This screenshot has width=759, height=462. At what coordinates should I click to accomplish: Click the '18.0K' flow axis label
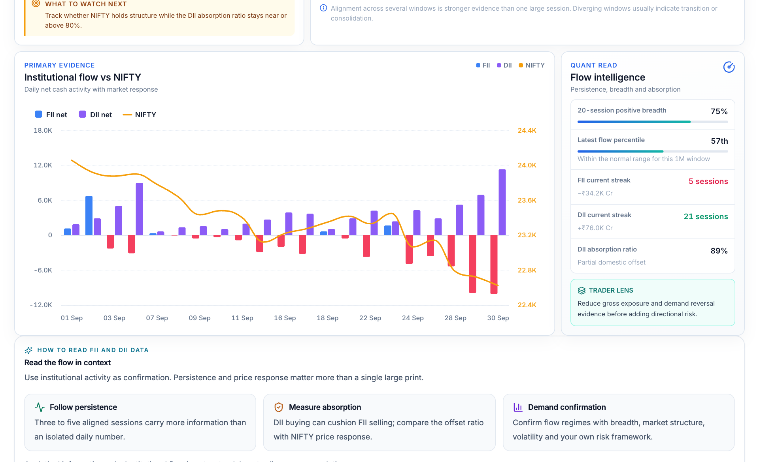pyautogui.click(x=43, y=130)
